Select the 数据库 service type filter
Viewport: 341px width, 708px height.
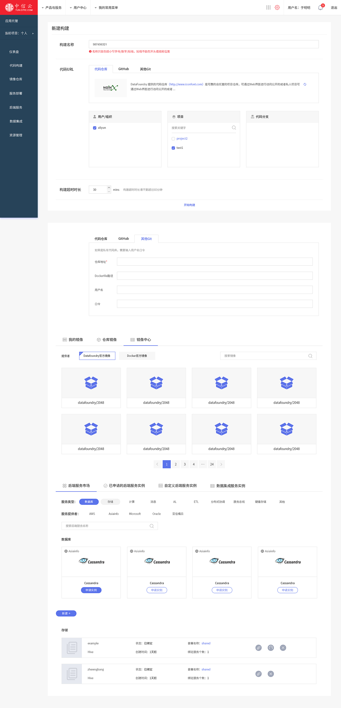(89, 502)
